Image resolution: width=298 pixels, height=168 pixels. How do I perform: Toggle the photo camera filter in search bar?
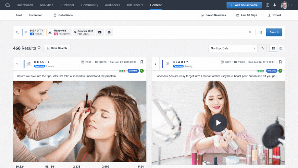click(x=109, y=32)
